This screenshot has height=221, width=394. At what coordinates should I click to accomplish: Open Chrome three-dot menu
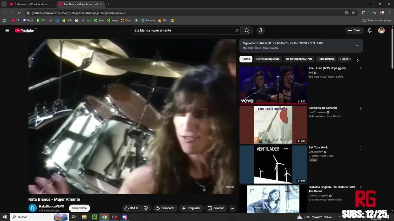[389, 13]
